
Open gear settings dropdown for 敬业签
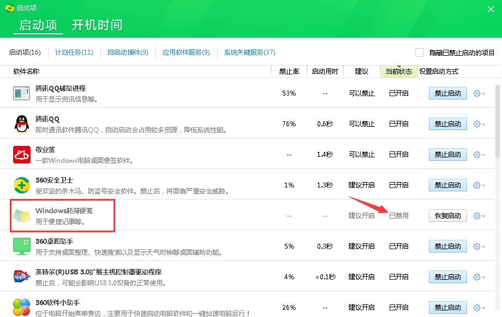pos(479,155)
